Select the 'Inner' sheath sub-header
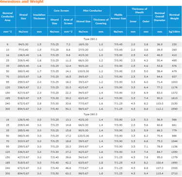This screenshot has width=182, height=177. coord(133,21)
